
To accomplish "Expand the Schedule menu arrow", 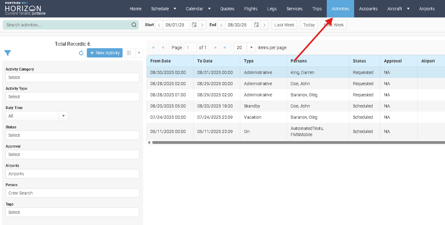I will (x=175, y=9).
